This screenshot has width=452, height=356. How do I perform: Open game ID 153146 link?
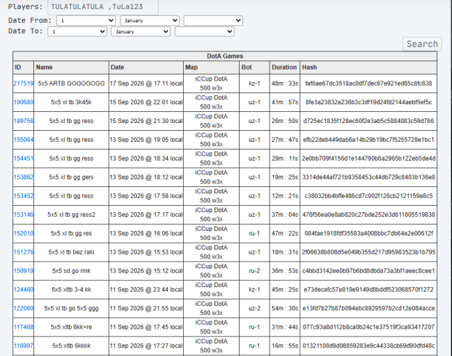(x=24, y=215)
